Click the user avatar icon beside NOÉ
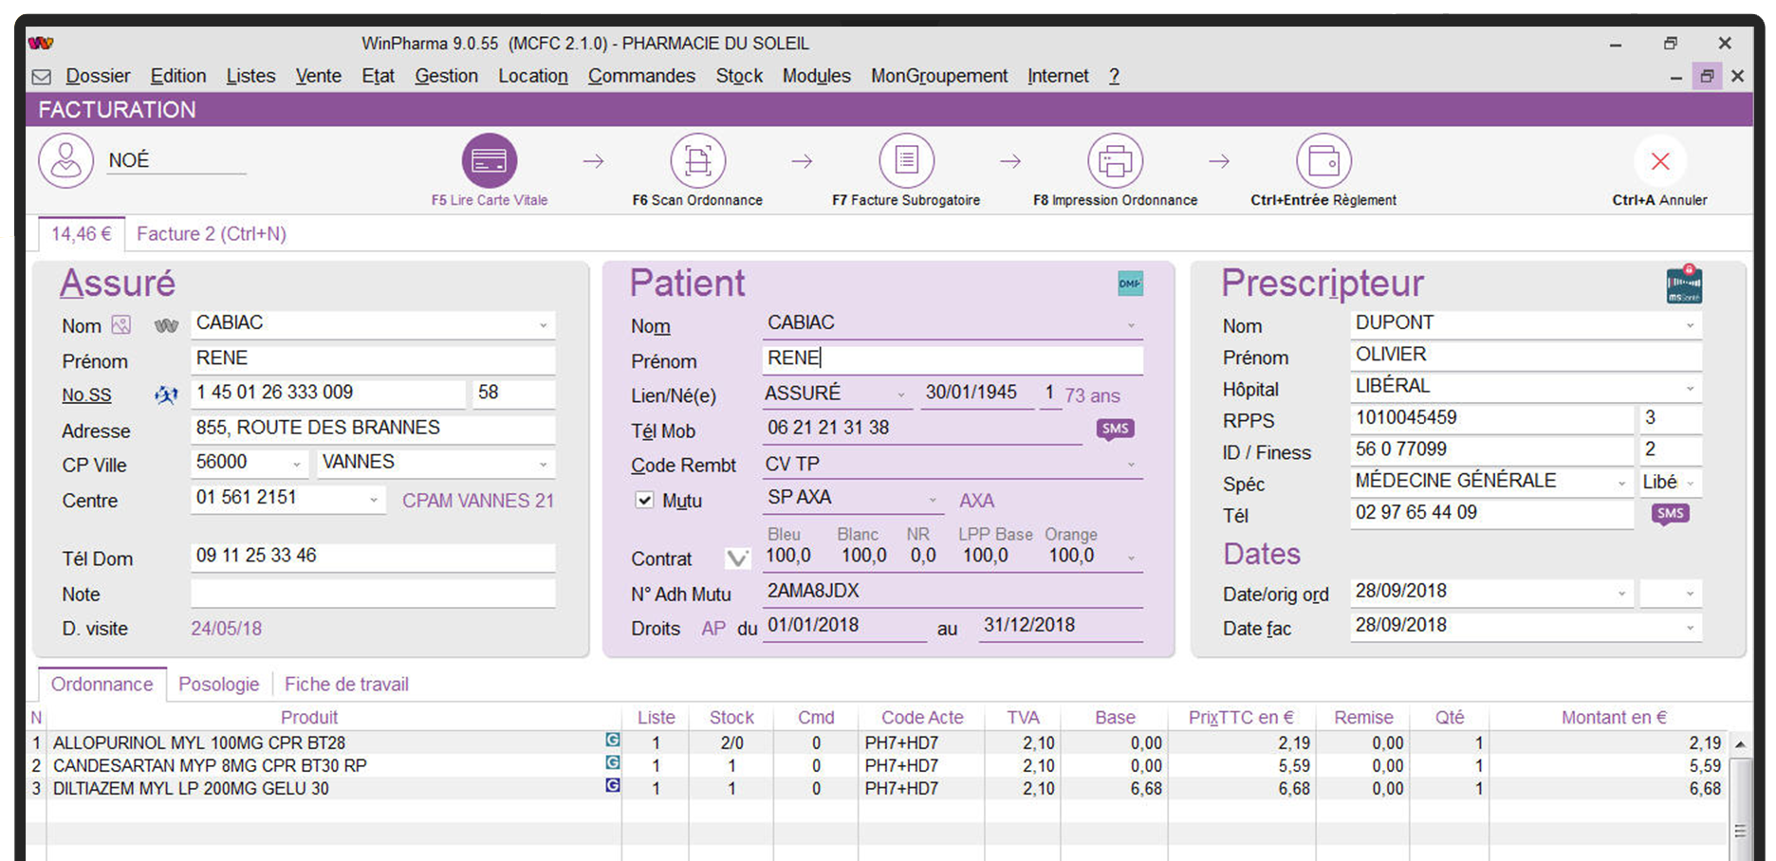Viewport: 1776px width, 861px height. pos(66,160)
